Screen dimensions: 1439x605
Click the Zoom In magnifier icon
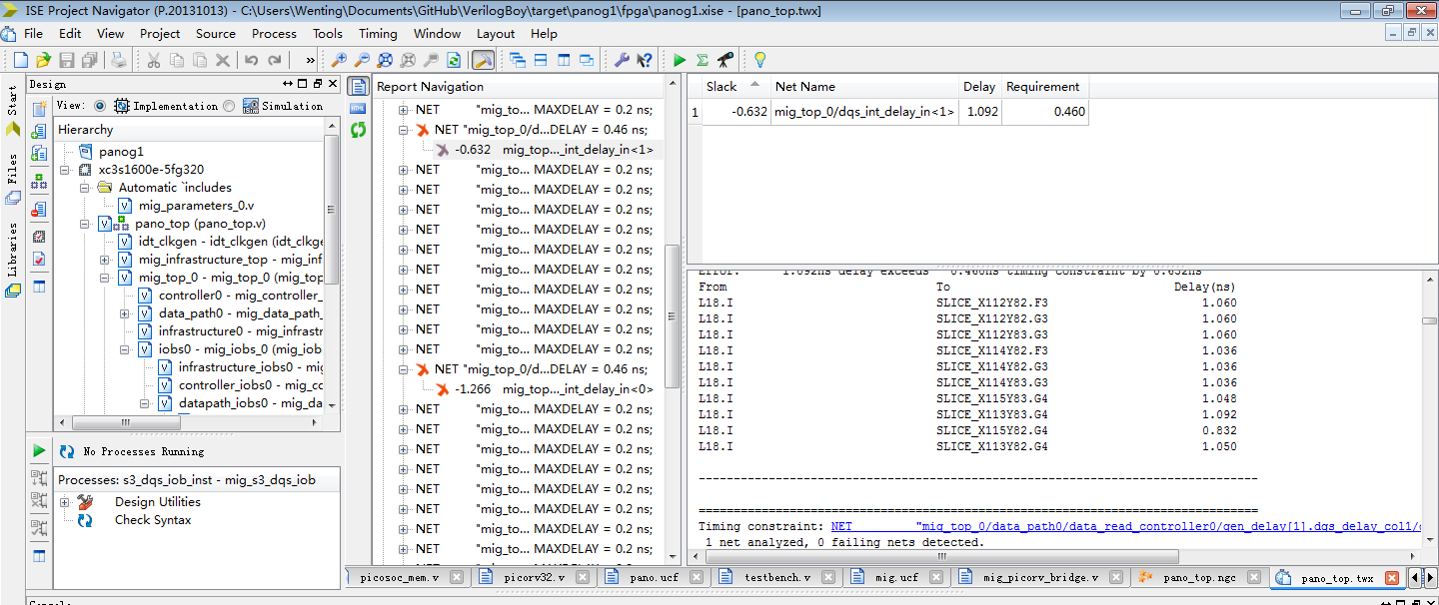(x=340, y=60)
